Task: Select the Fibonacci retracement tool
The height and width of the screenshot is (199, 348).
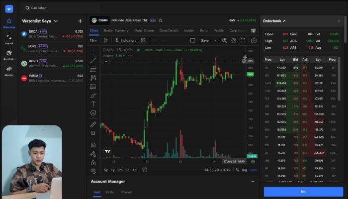Action: pos(93,69)
